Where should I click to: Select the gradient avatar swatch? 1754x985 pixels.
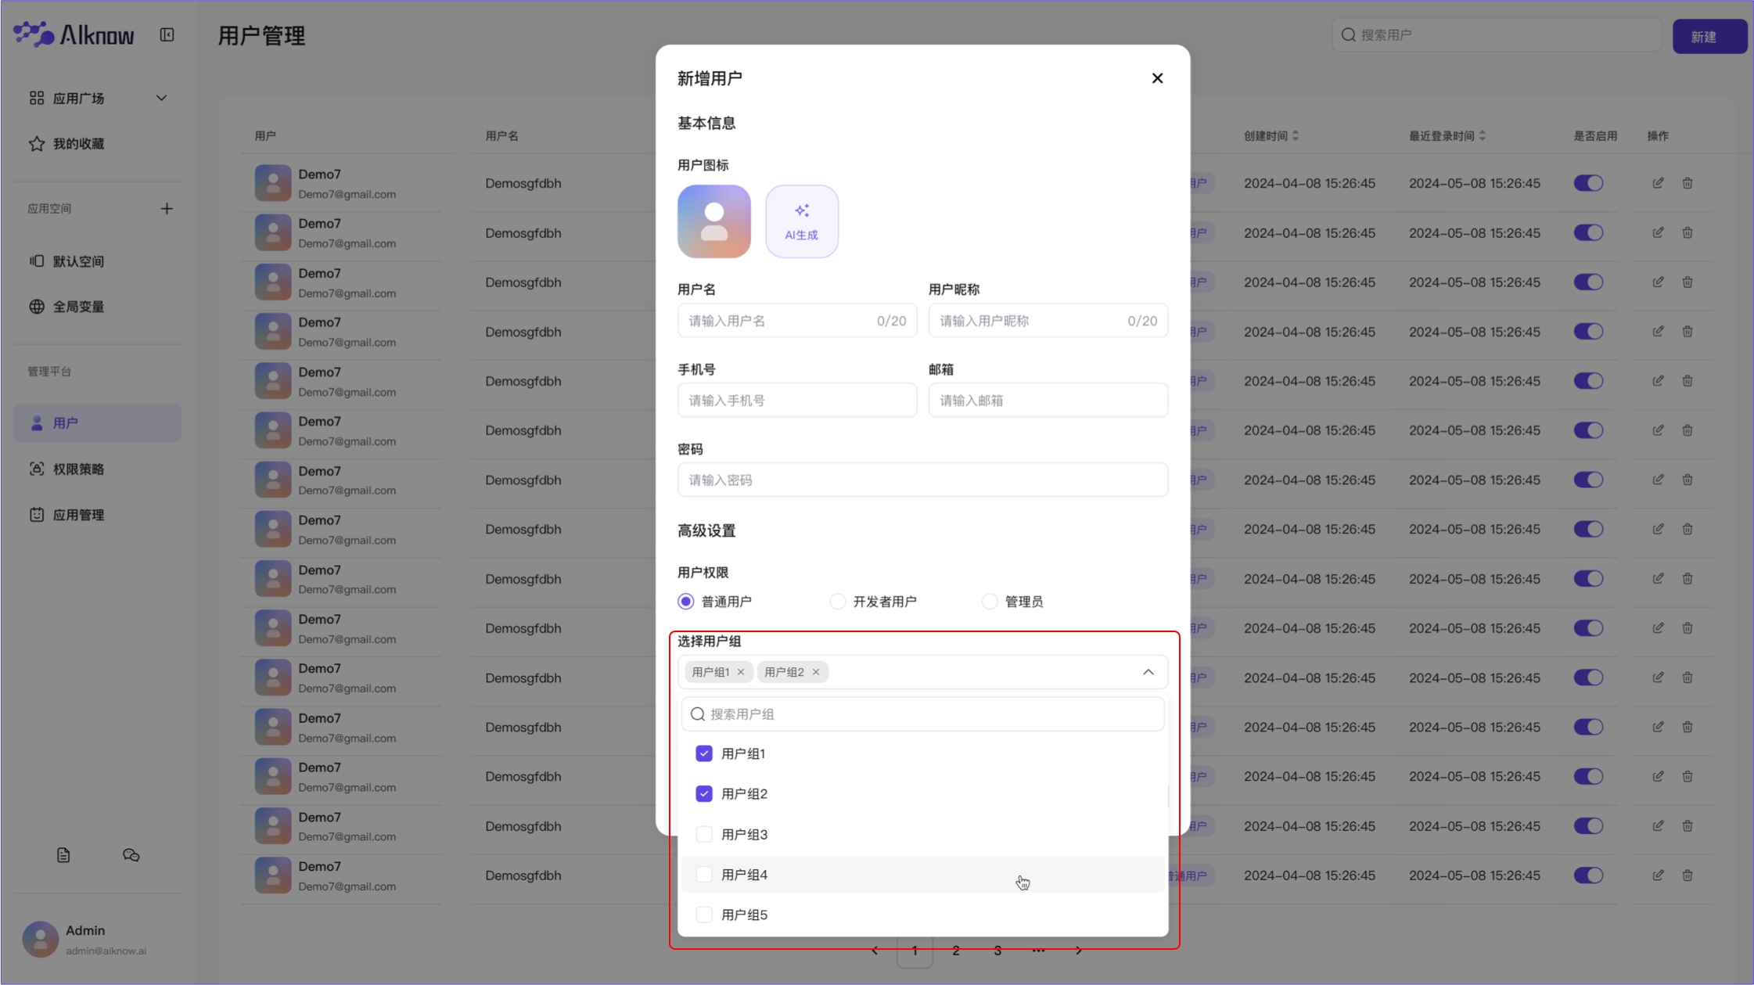tap(713, 221)
